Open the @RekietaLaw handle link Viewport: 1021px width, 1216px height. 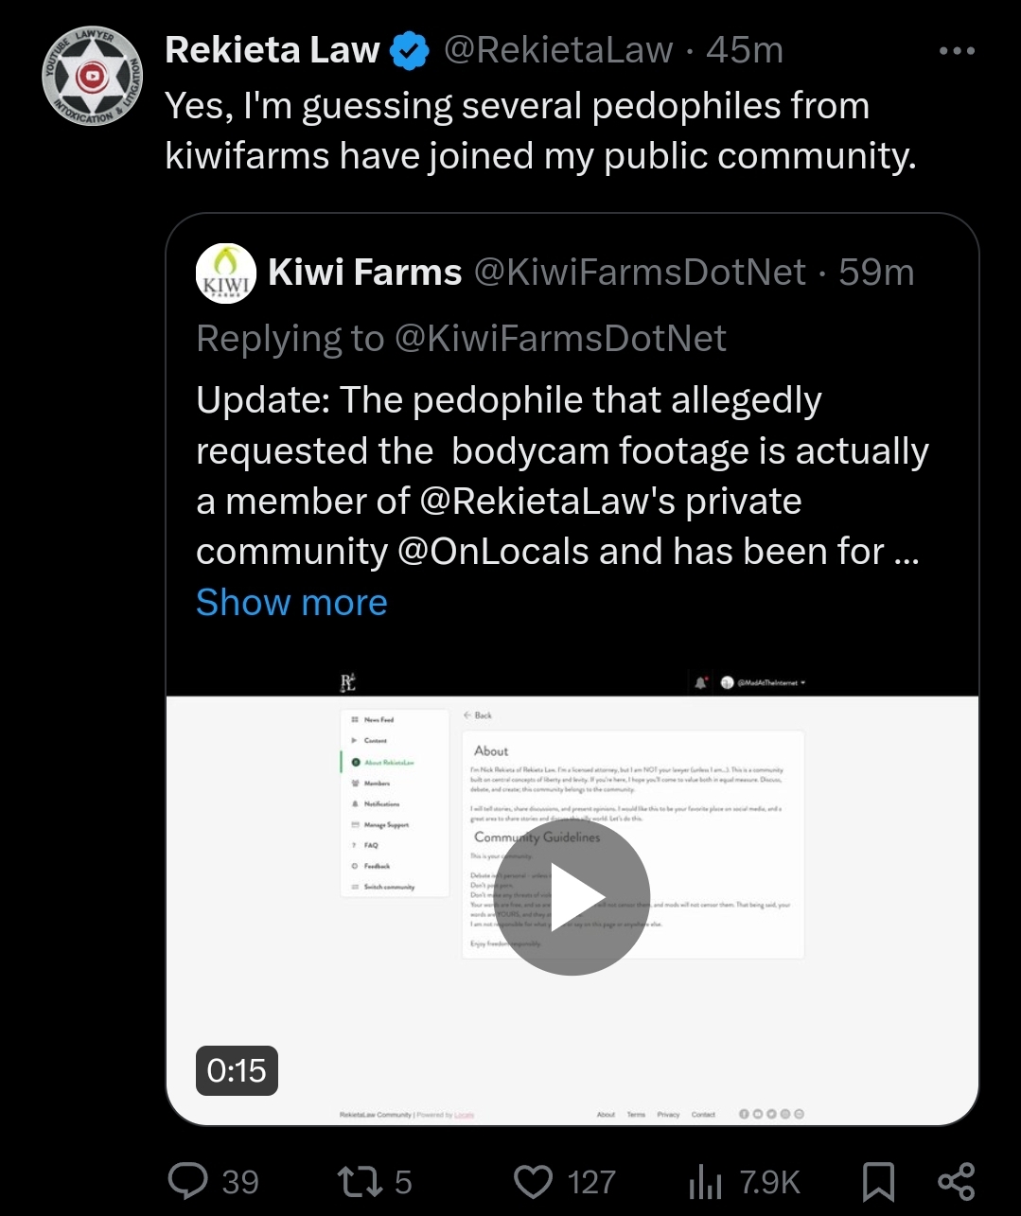click(x=559, y=50)
